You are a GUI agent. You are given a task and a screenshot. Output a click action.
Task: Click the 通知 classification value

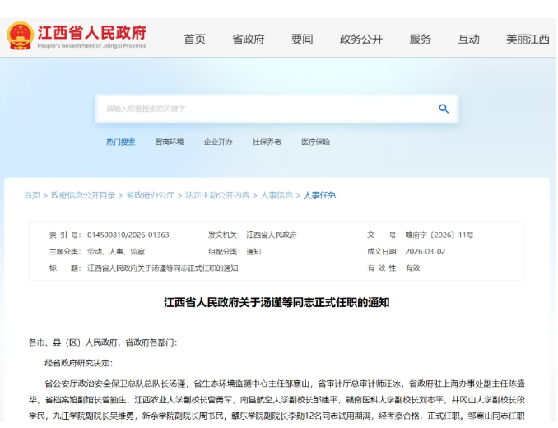tap(253, 252)
